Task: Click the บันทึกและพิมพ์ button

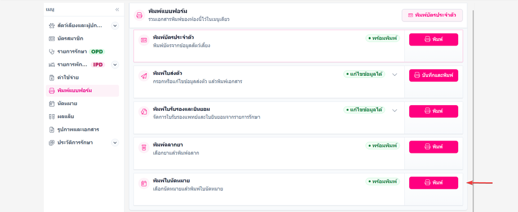Action: (433, 75)
